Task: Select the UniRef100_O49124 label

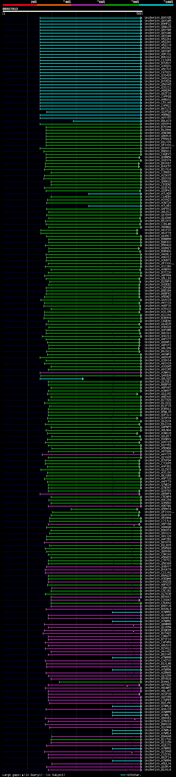Action: (x=158, y=79)
